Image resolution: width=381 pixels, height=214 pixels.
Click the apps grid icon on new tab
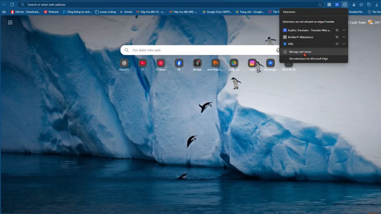[10, 22]
